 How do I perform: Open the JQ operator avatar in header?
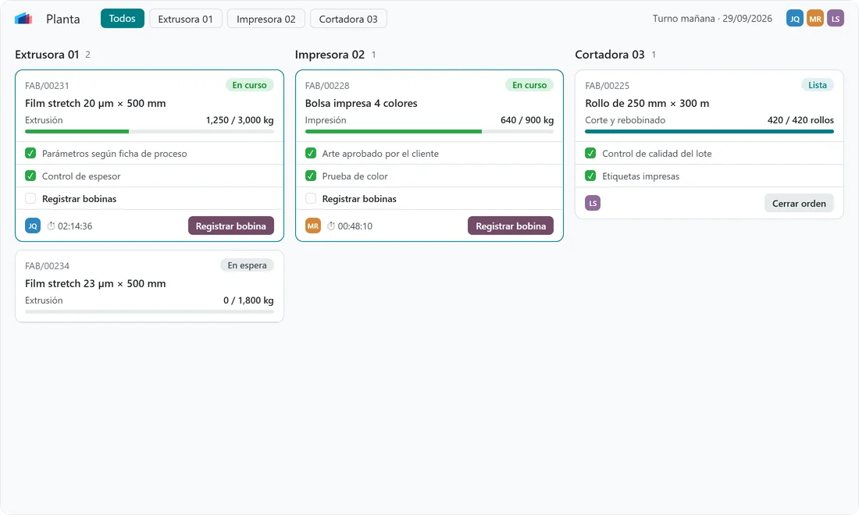coord(794,19)
